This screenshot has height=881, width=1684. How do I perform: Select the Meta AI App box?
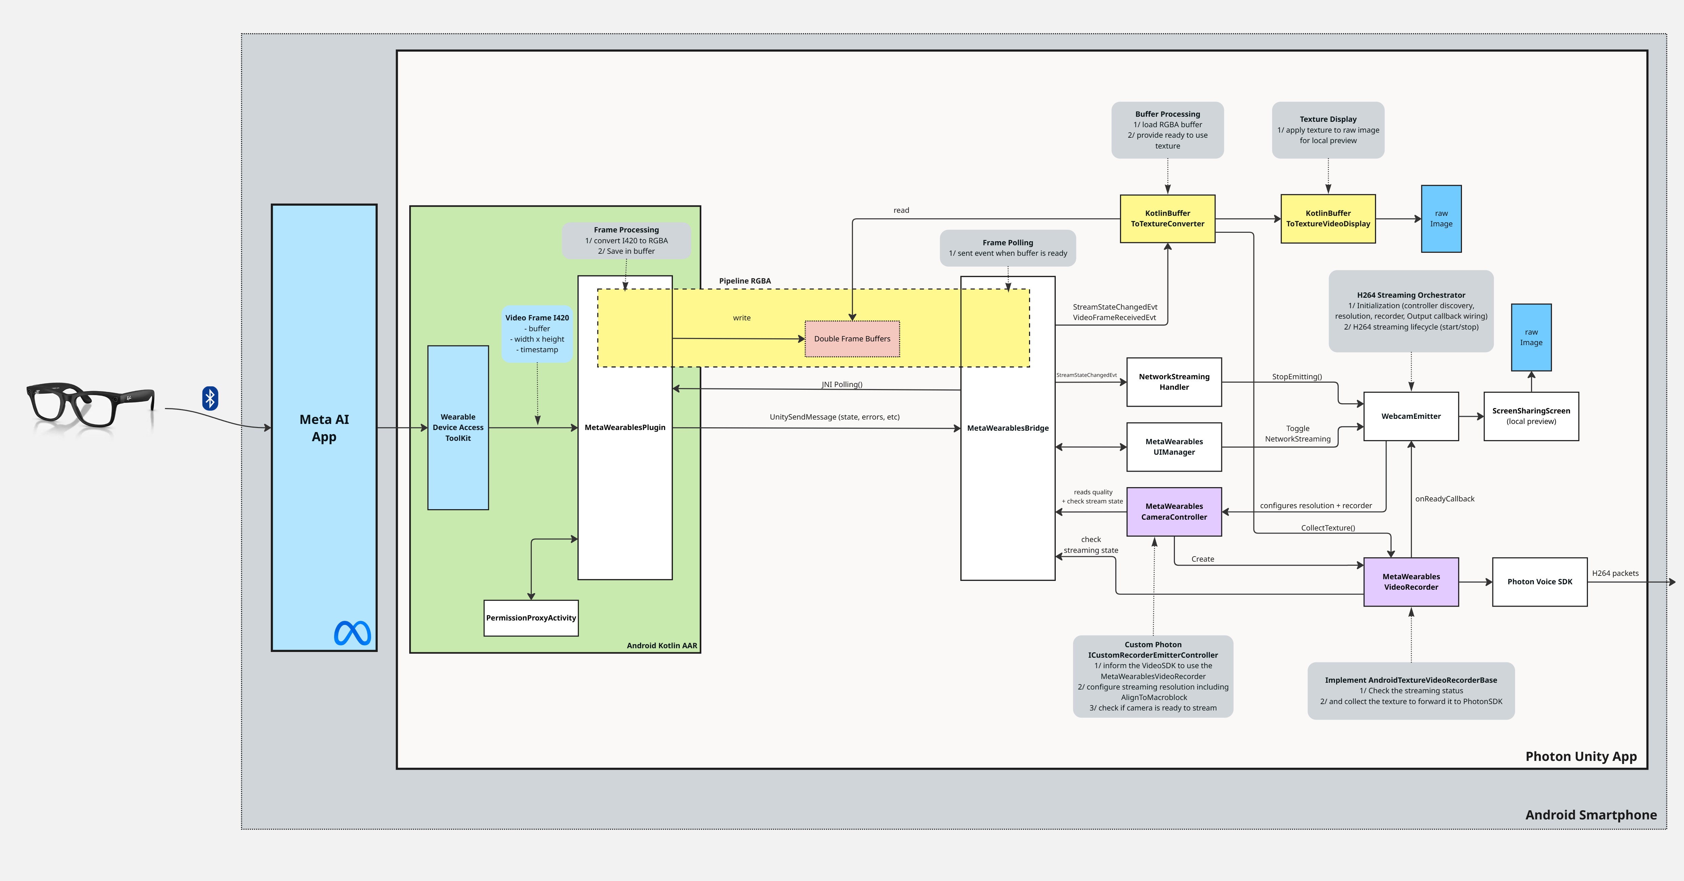tap(324, 427)
